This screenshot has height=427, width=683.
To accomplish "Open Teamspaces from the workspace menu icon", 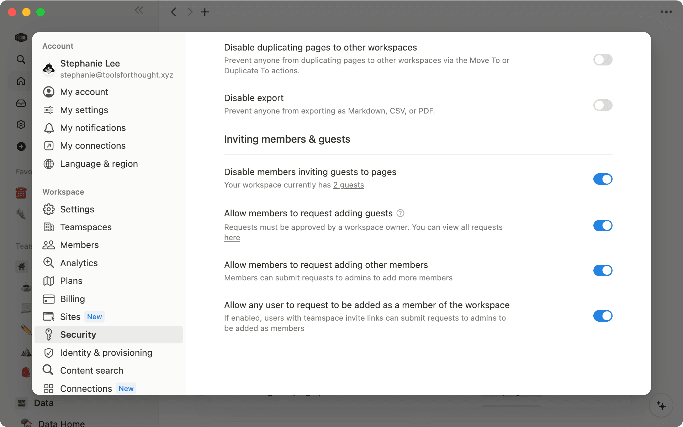I will (49, 227).
